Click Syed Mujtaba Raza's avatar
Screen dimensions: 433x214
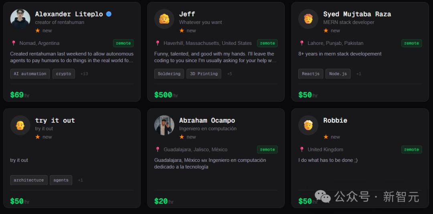308,19
